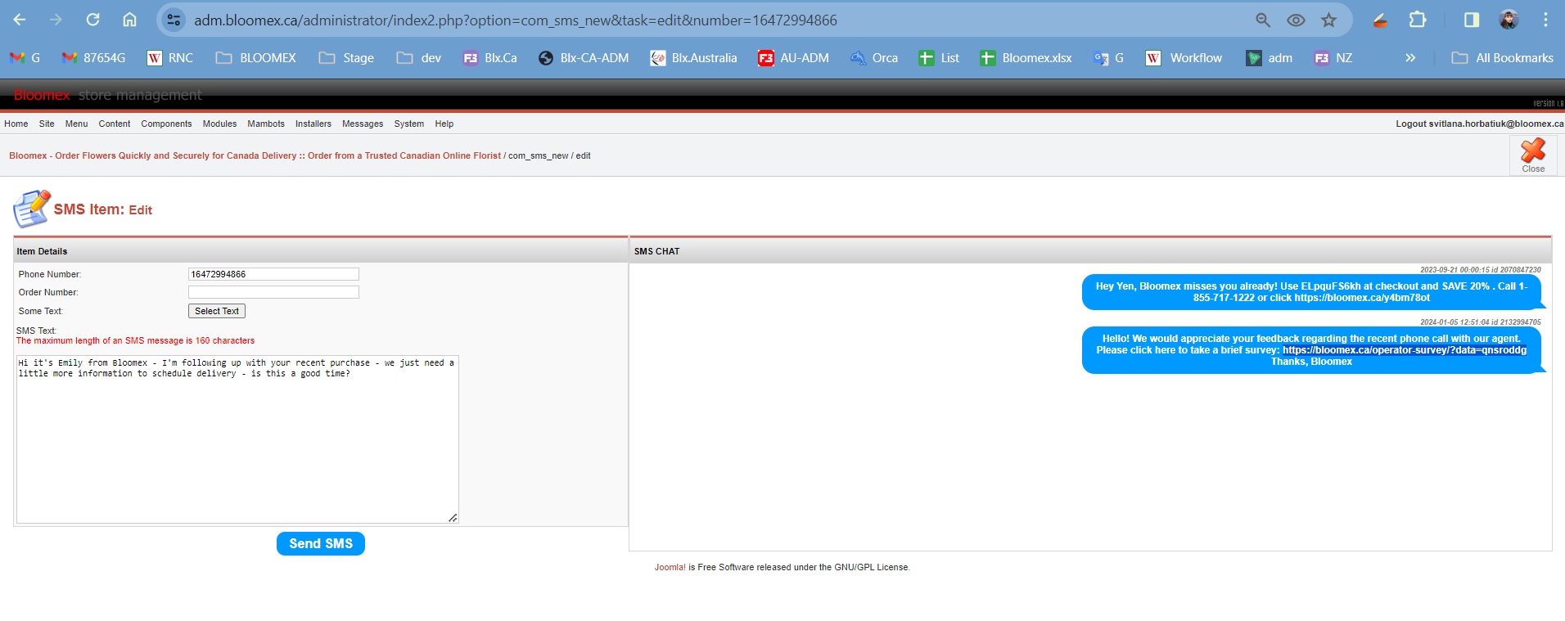Open the System menu
Image resolution: width=1565 pixels, height=621 pixels.
(x=409, y=124)
